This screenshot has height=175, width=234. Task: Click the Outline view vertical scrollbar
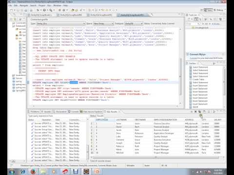pyautogui.click(x=224, y=82)
